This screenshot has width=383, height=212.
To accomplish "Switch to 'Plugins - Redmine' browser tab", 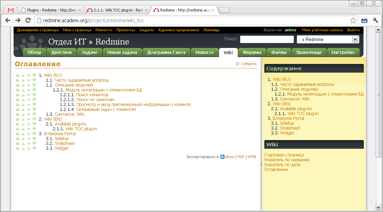I will (51, 10).
